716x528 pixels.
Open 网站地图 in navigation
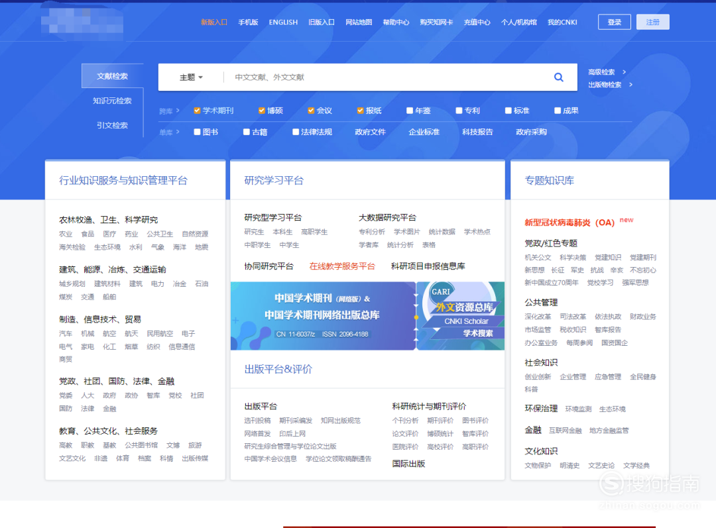click(x=359, y=22)
